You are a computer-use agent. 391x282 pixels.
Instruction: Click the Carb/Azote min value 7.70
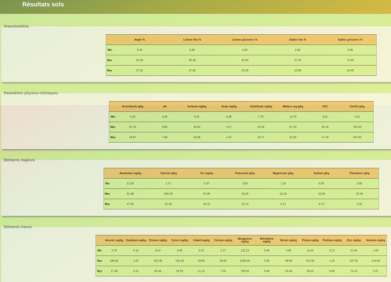tap(261, 117)
